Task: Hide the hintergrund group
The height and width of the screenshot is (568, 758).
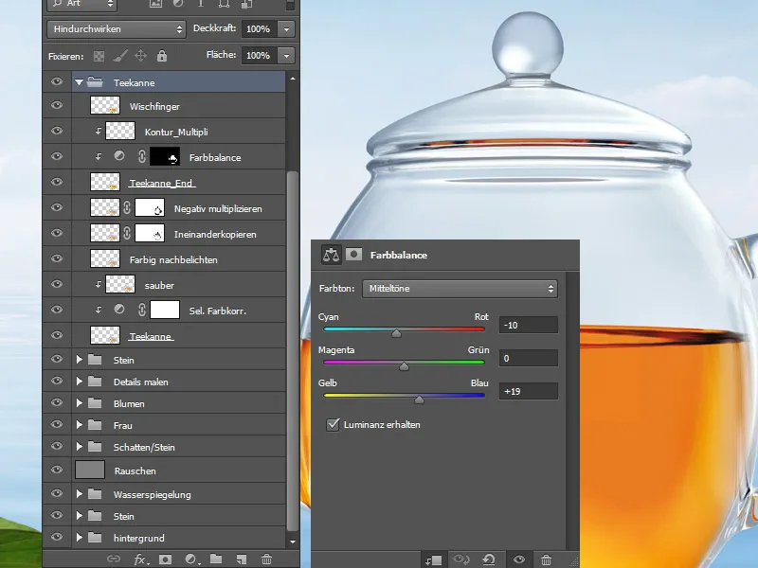Action: (57, 537)
